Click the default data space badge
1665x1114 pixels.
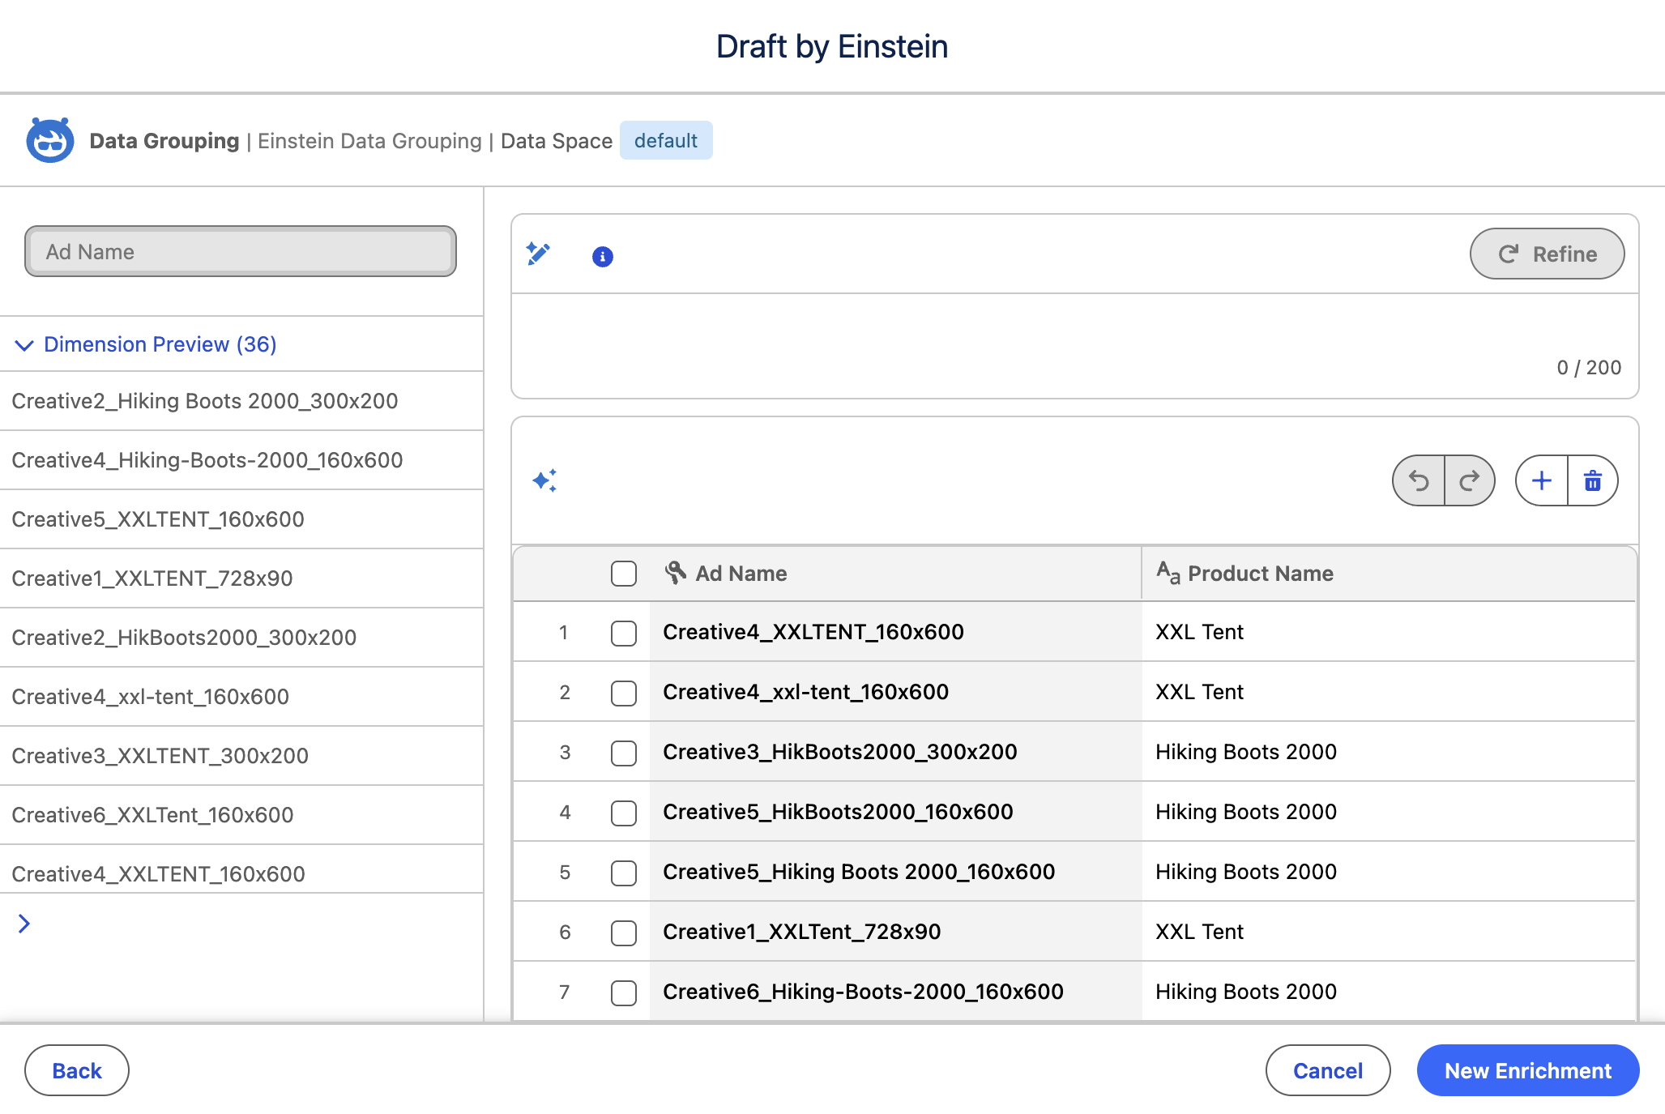(x=666, y=140)
